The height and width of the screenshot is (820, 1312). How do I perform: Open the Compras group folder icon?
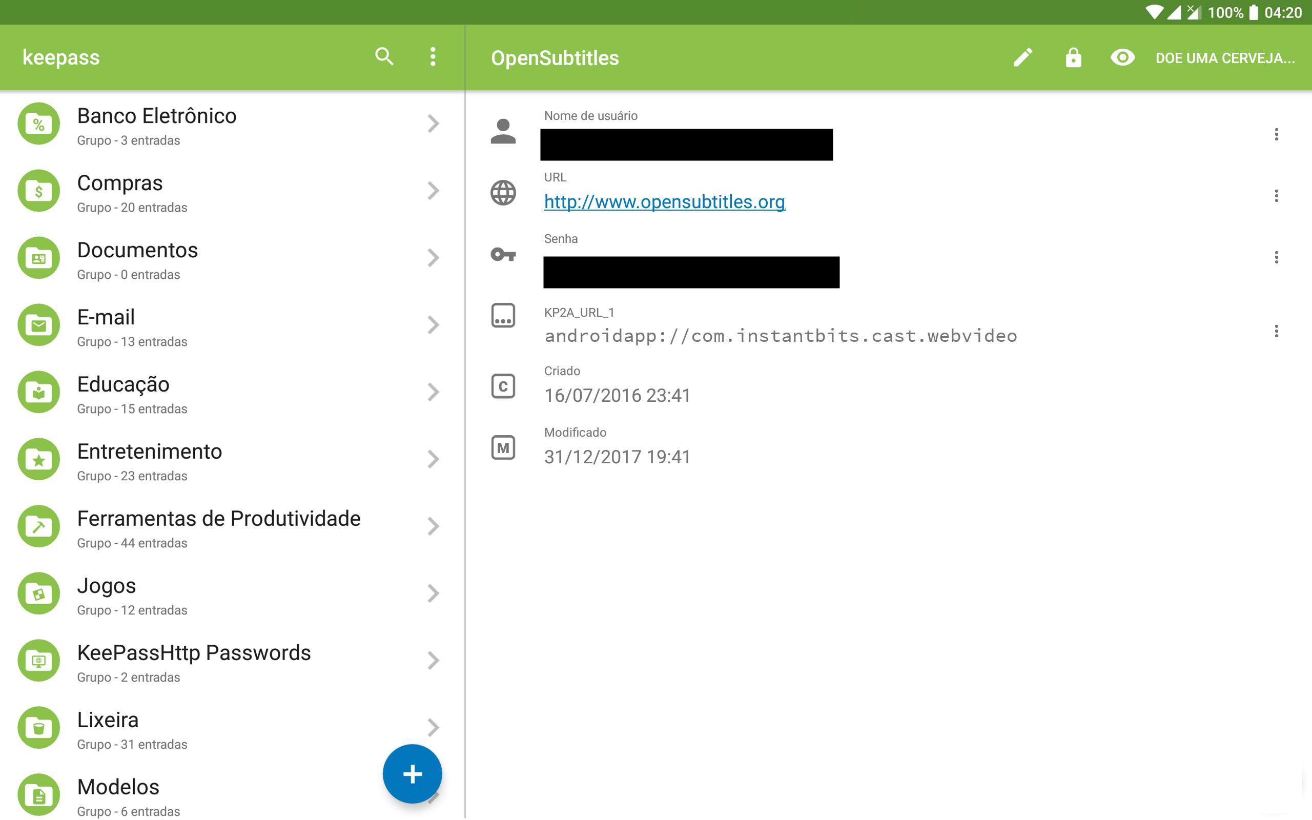38,190
